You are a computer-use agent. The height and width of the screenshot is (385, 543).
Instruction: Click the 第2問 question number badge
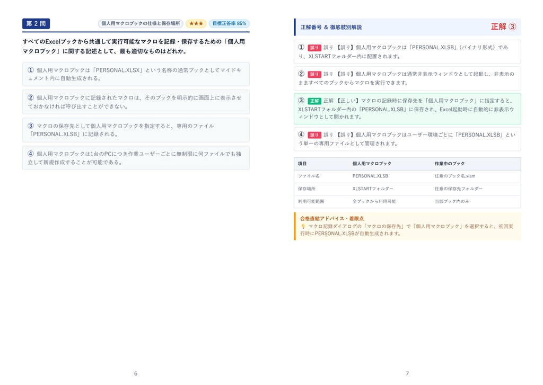(36, 23)
